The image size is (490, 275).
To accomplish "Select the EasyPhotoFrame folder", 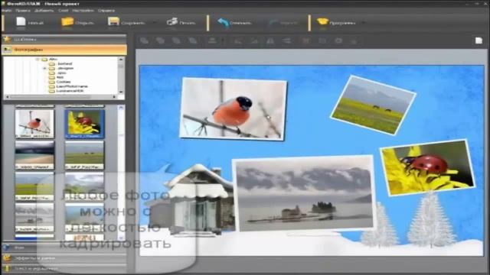I will pyautogui.click(x=72, y=86).
